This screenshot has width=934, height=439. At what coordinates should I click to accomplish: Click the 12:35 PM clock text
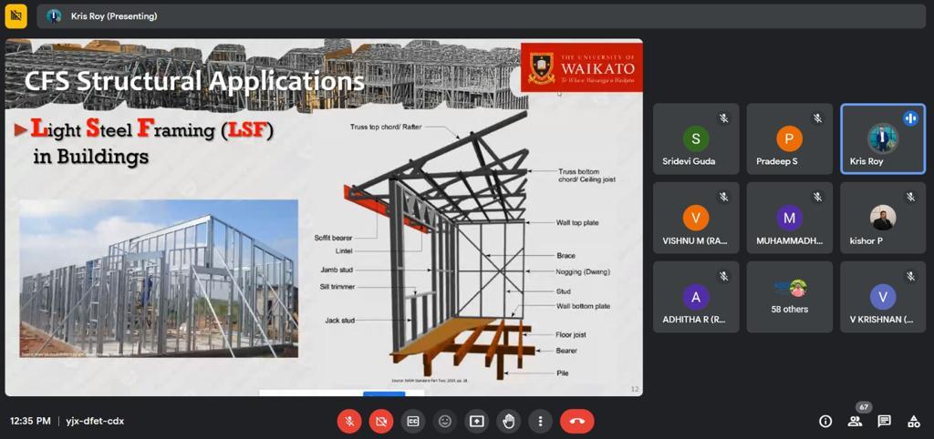[x=30, y=421]
